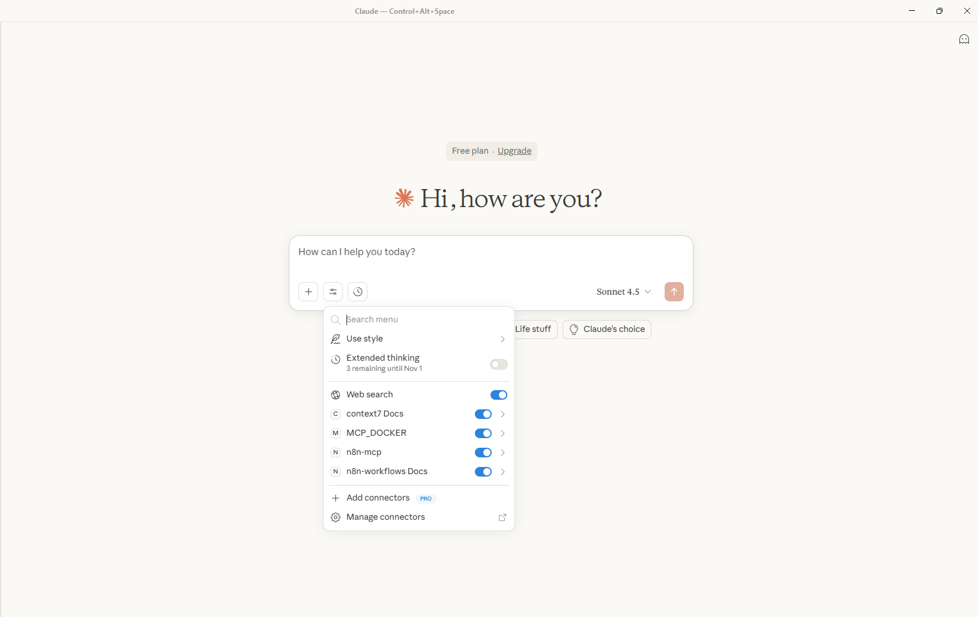Viewport: 978px width, 617px height.
Task: Open the search and tools sliders icon
Action: click(333, 292)
